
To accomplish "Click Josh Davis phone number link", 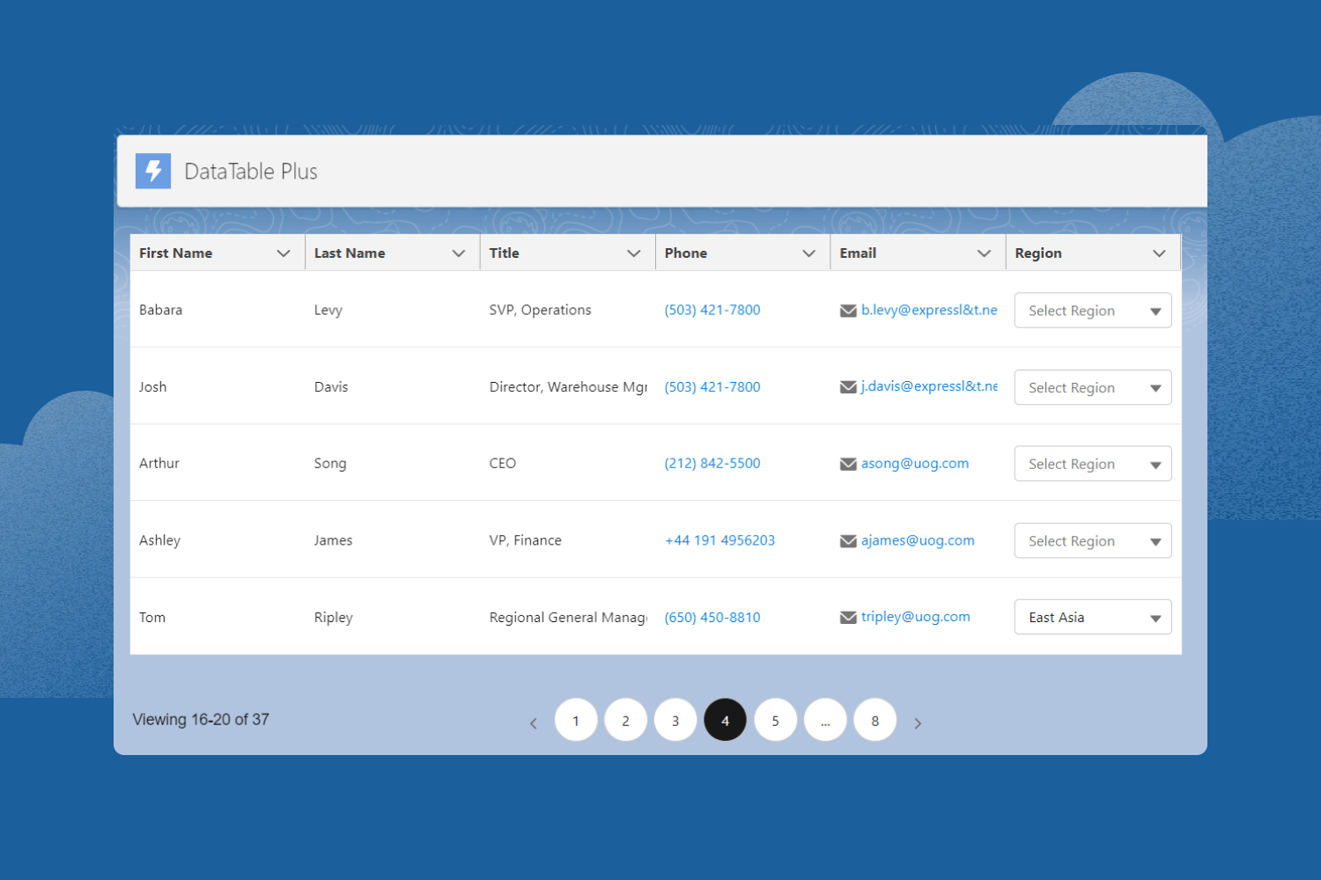I will [x=712, y=387].
